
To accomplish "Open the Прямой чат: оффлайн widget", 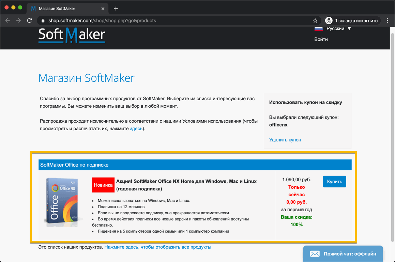I will [x=343, y=254].
